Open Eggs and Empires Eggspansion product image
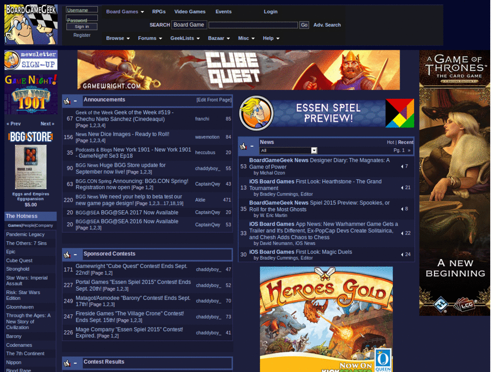The width and height of the screenshot is (496, 372). 31,167
